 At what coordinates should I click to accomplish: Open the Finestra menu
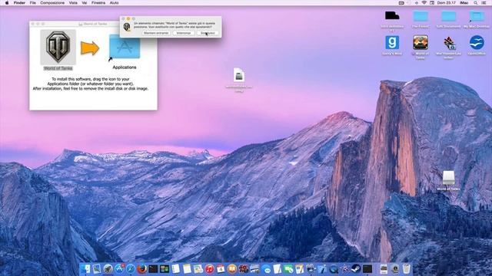98,3
